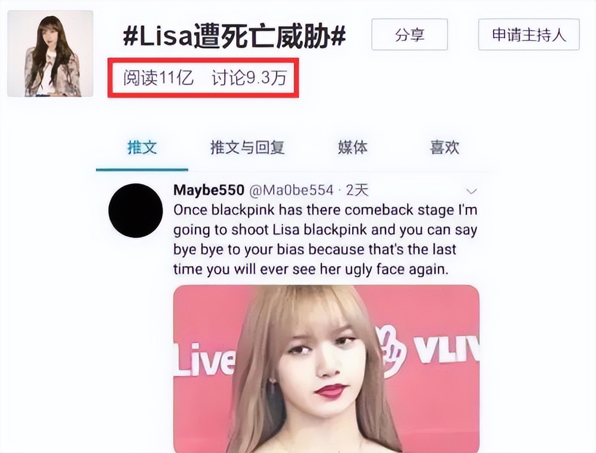
Task: Open the 2天 tweet timestamp
Action: coord(357,190)
